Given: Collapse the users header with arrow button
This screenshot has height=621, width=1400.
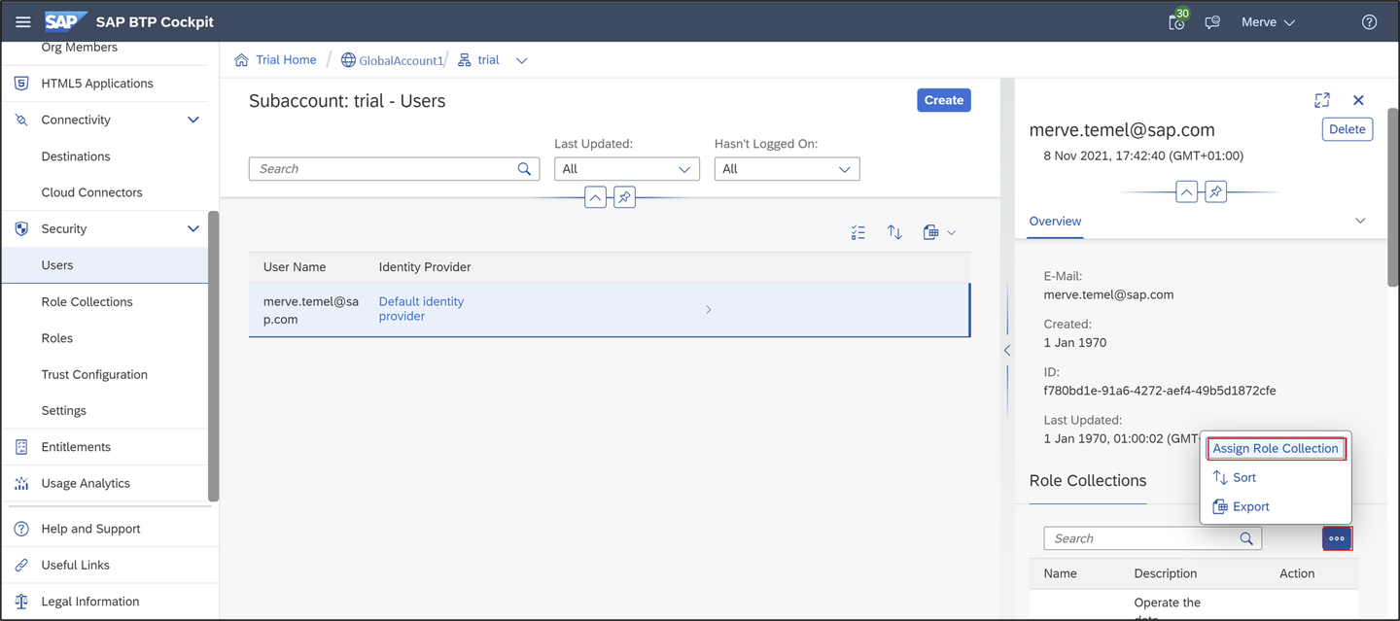Looking at the screenshot, I should coord(595,197).
